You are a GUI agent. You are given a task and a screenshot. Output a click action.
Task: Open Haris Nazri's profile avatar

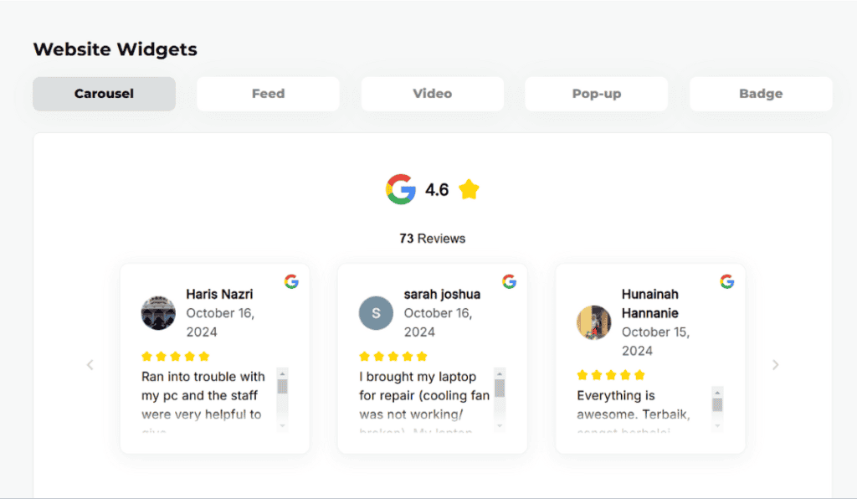(158, 313)
